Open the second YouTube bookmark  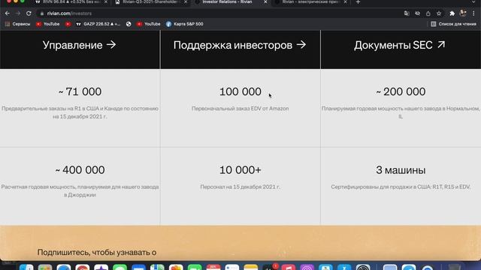click(149, 24)
